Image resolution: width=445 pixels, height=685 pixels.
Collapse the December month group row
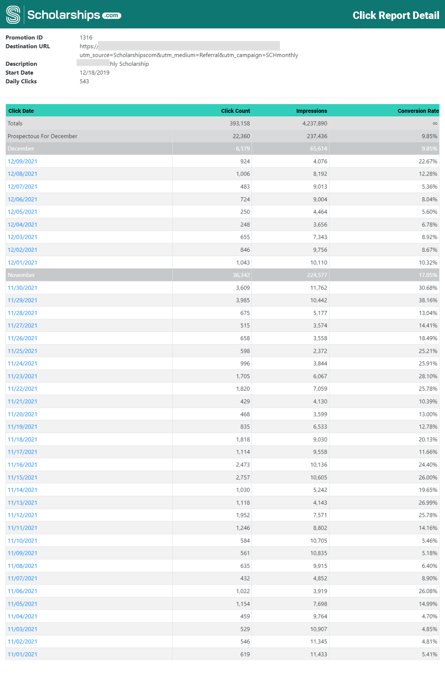[20, 149]
